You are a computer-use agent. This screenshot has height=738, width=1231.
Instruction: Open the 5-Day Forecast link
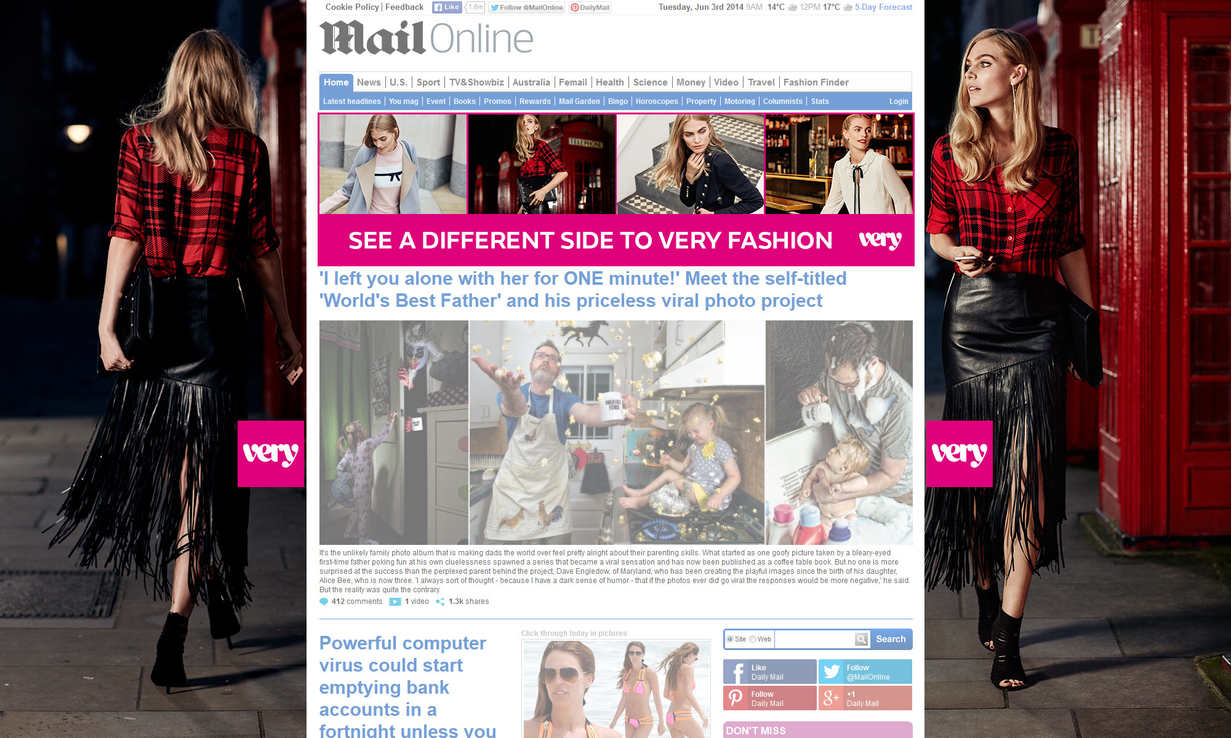[x=883, y=7]
